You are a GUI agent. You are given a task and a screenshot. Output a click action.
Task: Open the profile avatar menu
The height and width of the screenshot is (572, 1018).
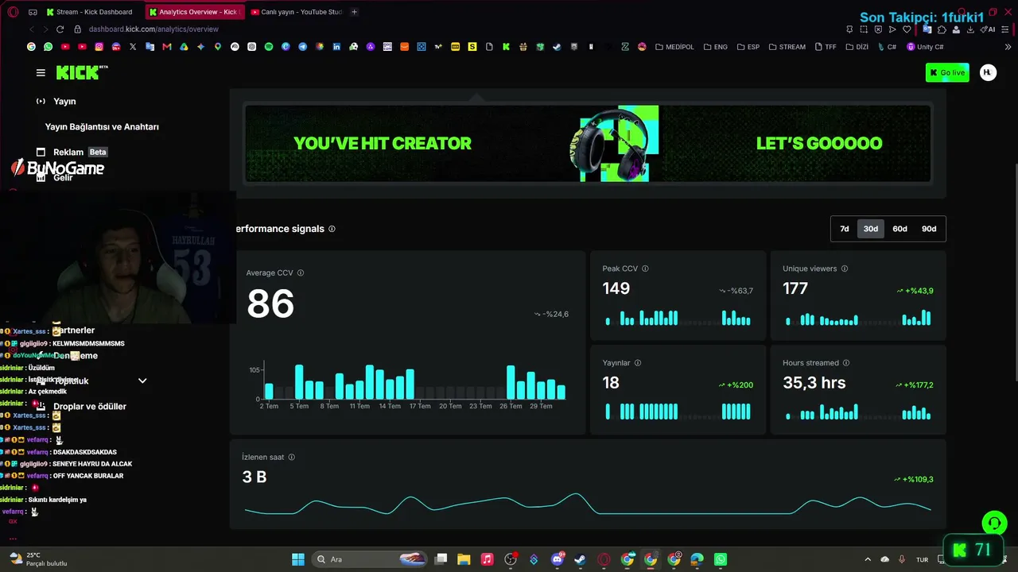coord(988,72)
